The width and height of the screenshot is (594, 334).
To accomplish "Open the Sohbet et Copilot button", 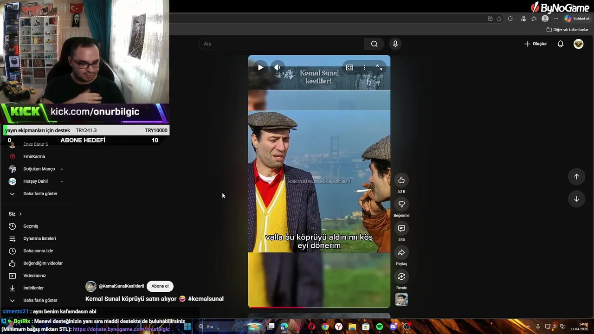I will (577, 19).
